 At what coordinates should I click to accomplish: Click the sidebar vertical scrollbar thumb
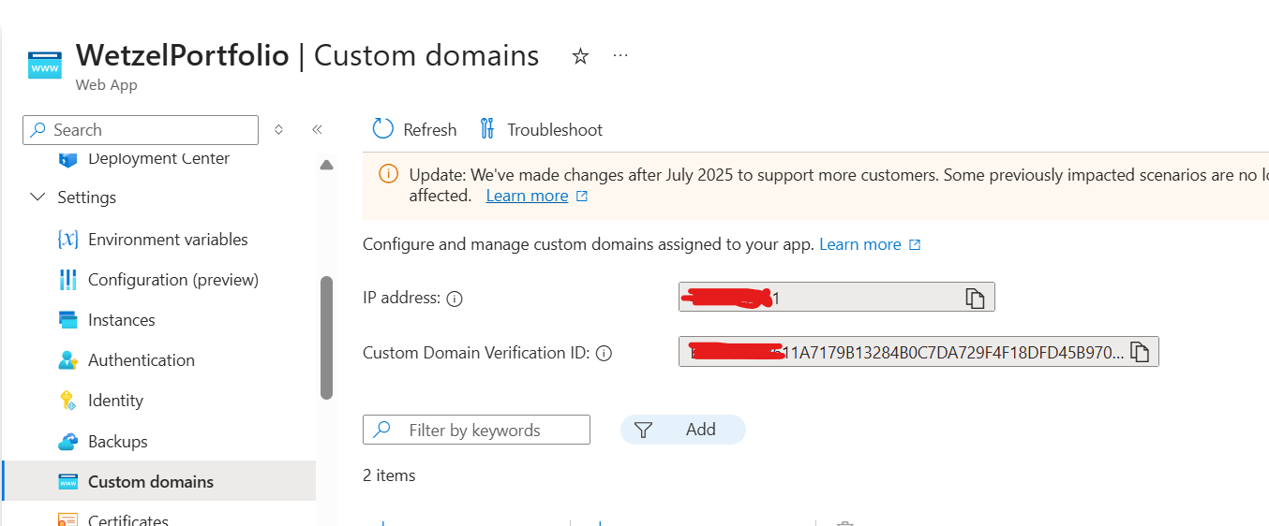click(326, 337)
